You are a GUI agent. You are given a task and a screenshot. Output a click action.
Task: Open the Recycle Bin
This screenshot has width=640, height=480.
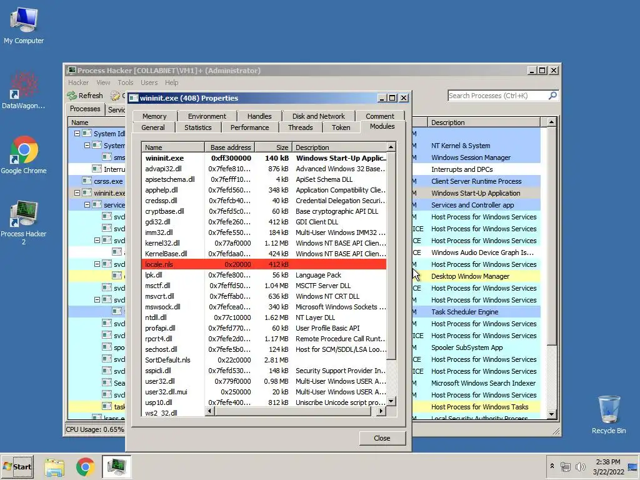[609, 414]
